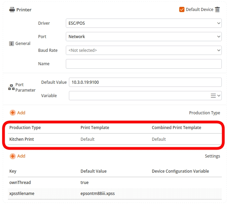This screenshot has height=207, width=230.
Task: Click the Default Value field with 10.3.0.19:9100
Action: pos(145,82)
